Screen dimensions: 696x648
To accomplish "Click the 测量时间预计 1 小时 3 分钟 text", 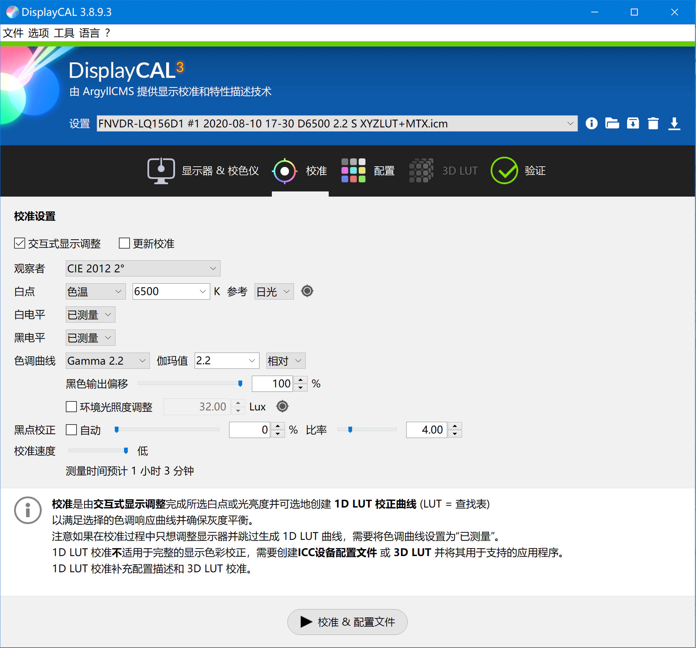I will pyautogui.click(x=130, y=471).
